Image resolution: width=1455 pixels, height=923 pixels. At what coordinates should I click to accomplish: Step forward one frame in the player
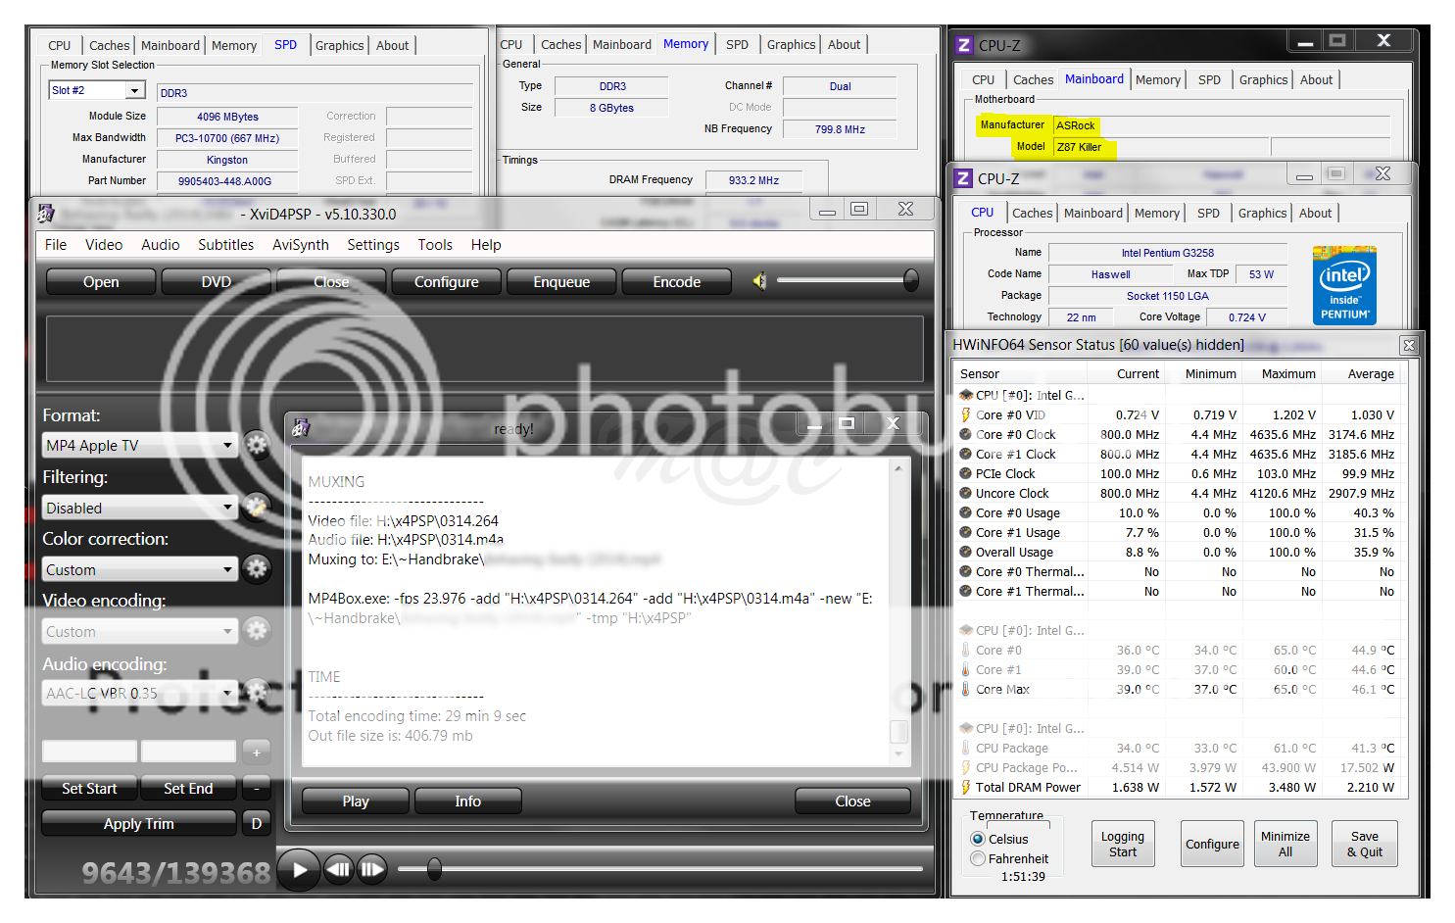click(372, 869)
